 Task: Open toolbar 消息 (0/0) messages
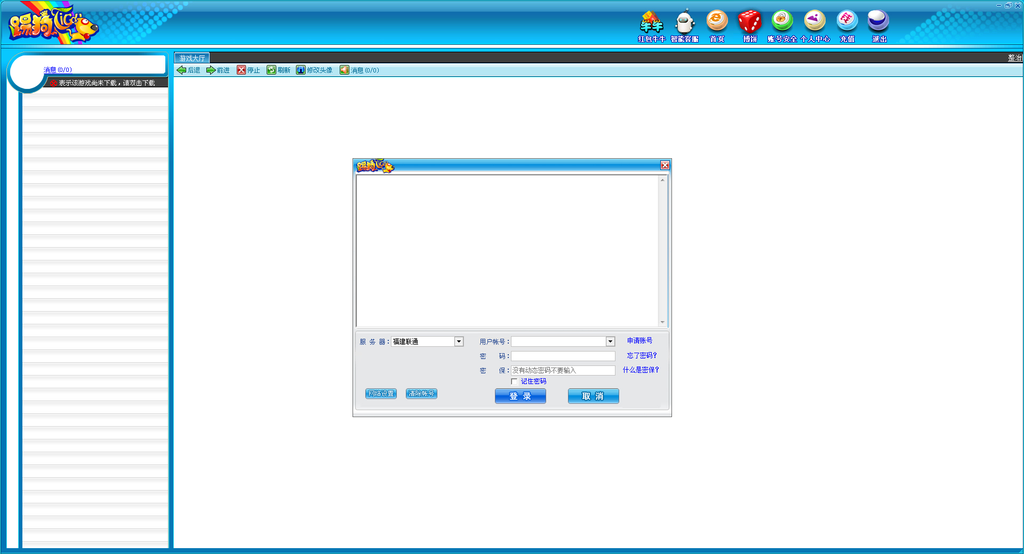tap(359, 70)
